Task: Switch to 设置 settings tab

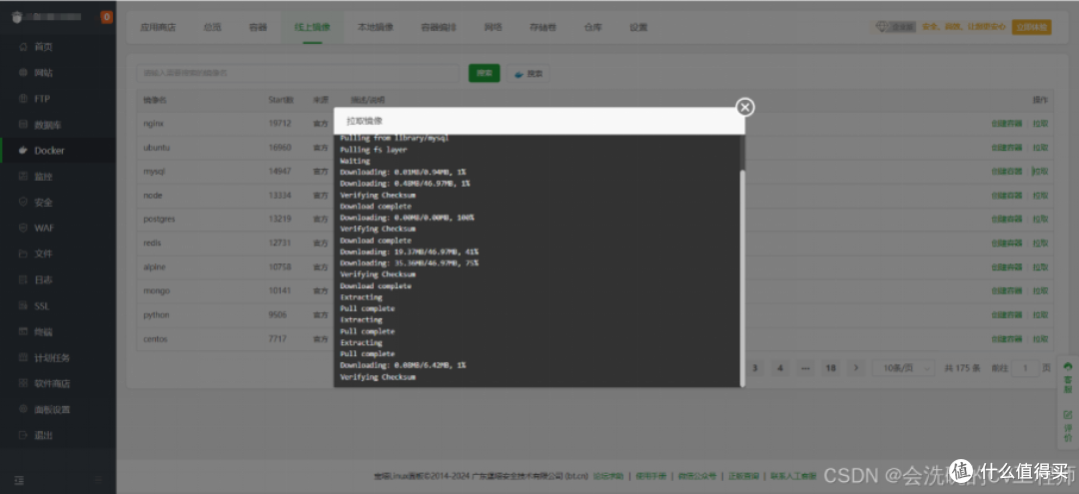Action: (x=637, y=28)
